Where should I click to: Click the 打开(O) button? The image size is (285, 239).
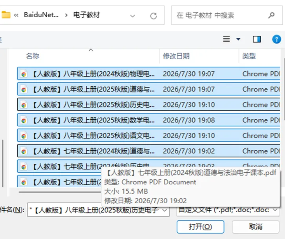pyautogui.click(x=200, y=227)
